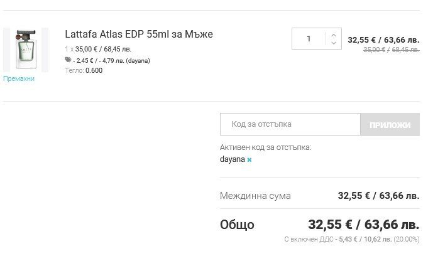This screenshot has height=256, width=428.
Task: Click the Междинна сума label
Action: click(255, 196)
